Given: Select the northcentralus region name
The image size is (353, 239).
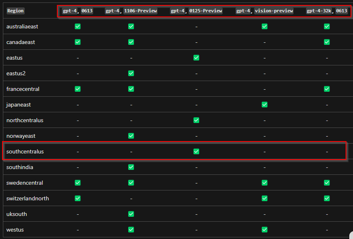Looking at the screenshot, I should (25, 120).
